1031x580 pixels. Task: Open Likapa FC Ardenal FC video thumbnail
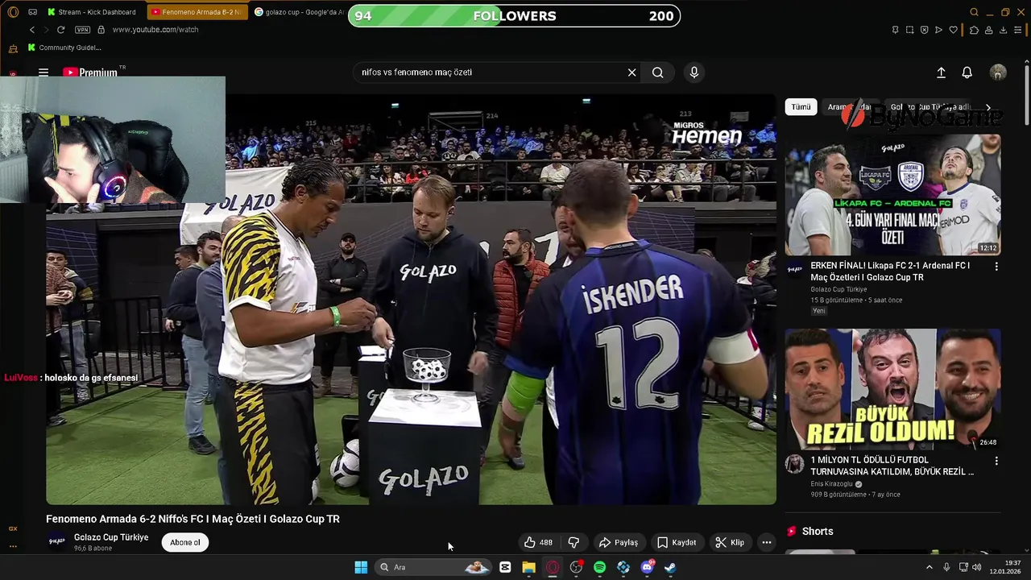click(893, 195)
